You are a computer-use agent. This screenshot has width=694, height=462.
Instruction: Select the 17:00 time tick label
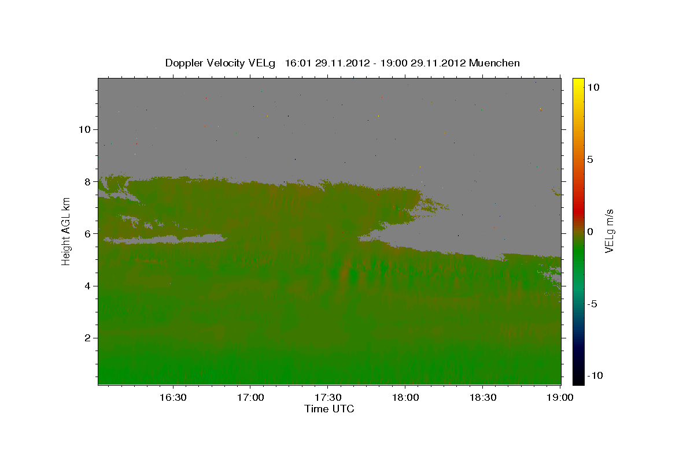point(250,398)
